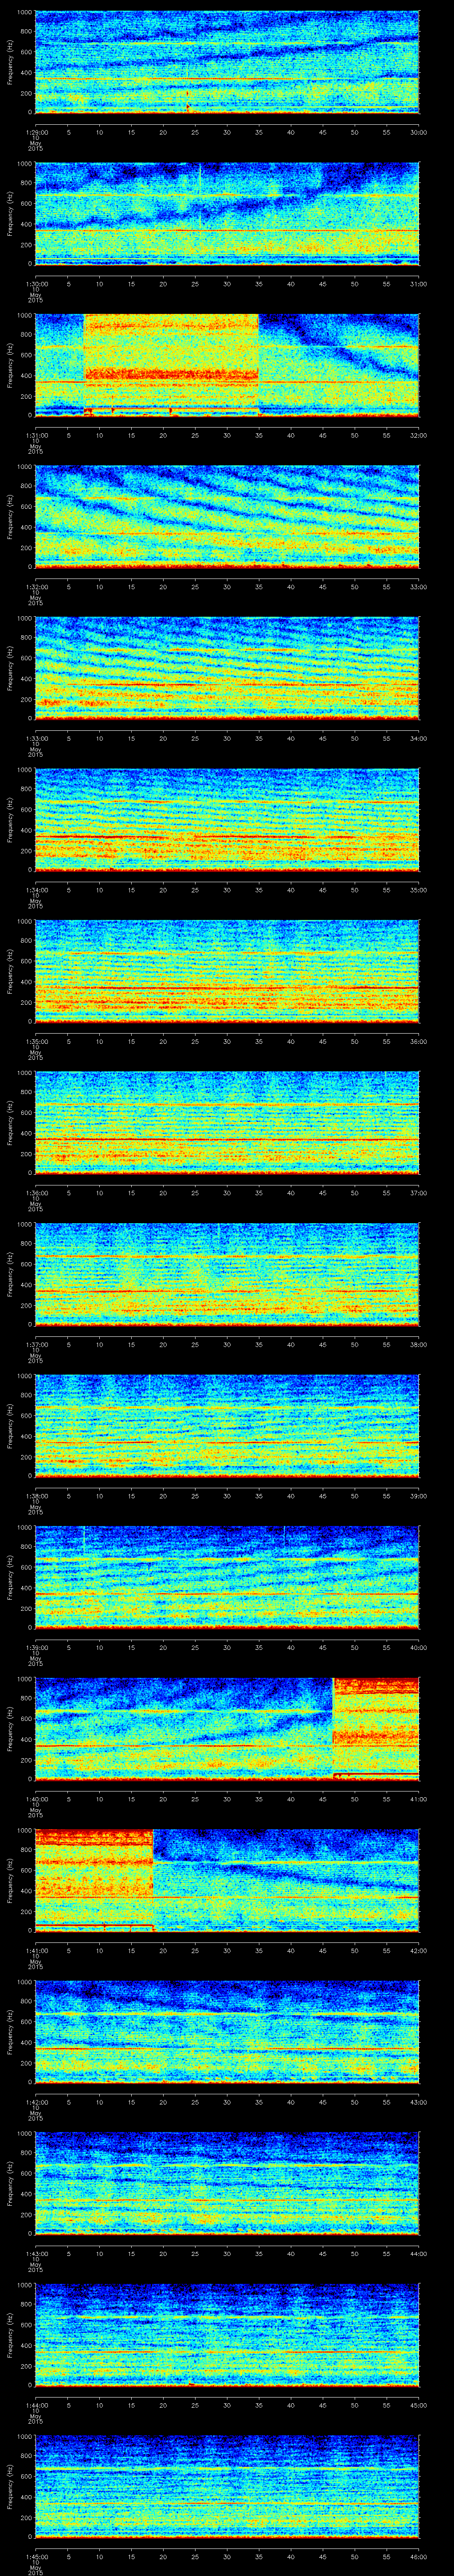Click the spectrogram panel starting at 1:36:00
Screen dimensions: 454x2576
(227, 1122)
